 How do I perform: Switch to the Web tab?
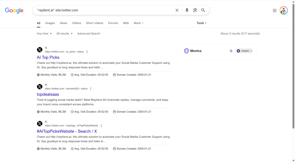pos(126,23)
